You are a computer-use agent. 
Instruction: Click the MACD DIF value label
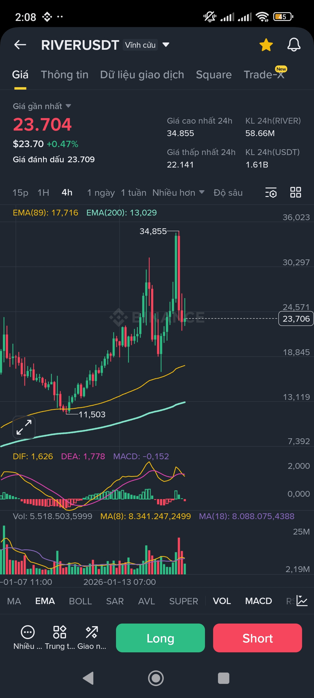pyautogui.click(x=33, y=456)
